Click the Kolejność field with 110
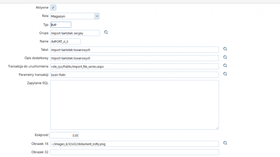 (64, 135)
